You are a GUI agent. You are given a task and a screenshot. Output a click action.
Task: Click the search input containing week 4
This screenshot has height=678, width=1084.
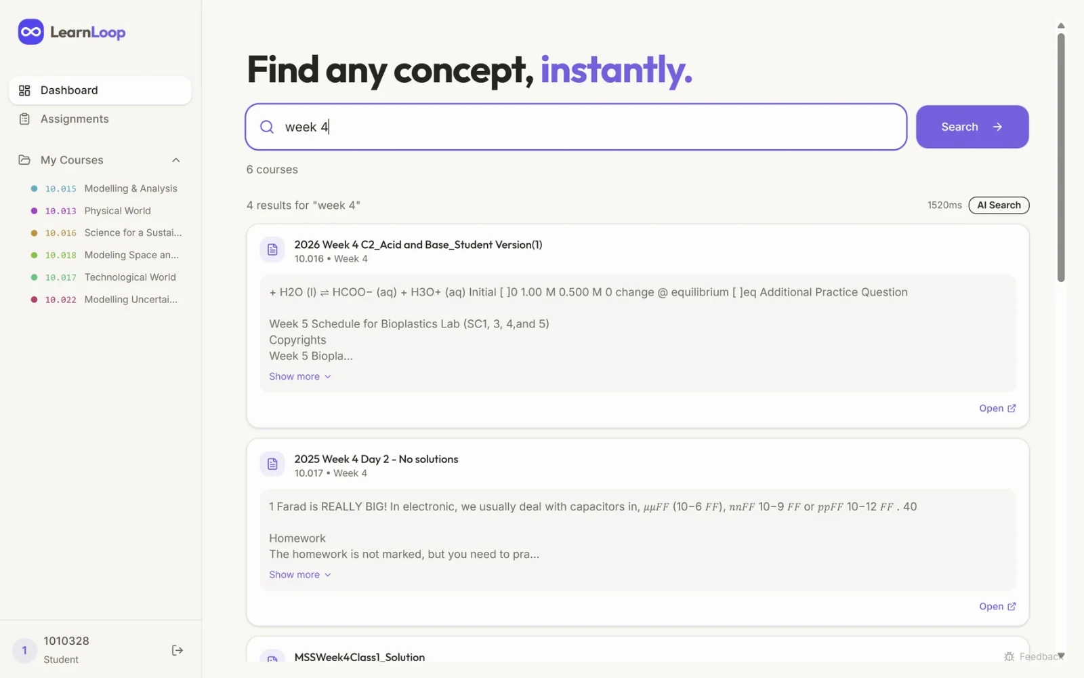pyautogui.click(x=576, y=127)
